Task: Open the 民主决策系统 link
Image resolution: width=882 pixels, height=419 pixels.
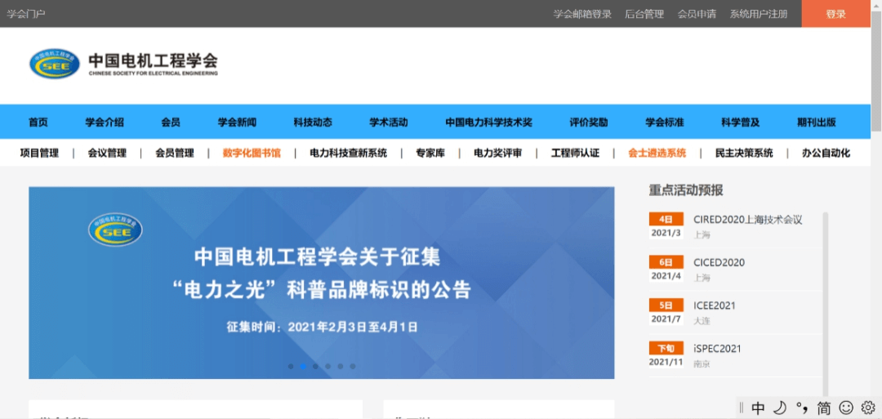Action: [744, 153]
